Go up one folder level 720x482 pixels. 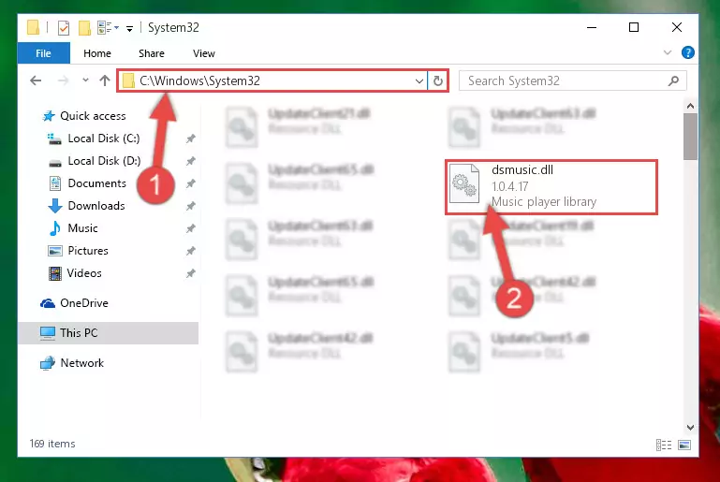click(105, 80)
